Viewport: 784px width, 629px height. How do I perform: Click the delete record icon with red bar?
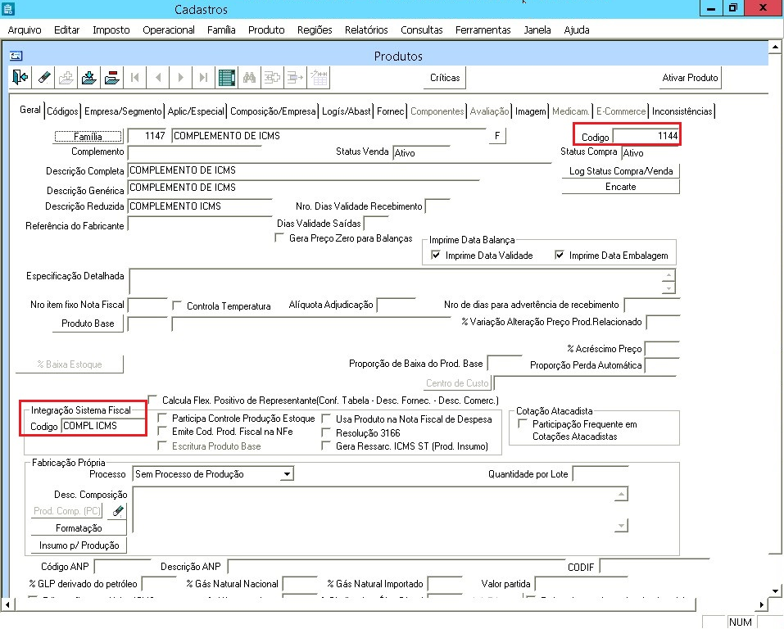[112, 78]
